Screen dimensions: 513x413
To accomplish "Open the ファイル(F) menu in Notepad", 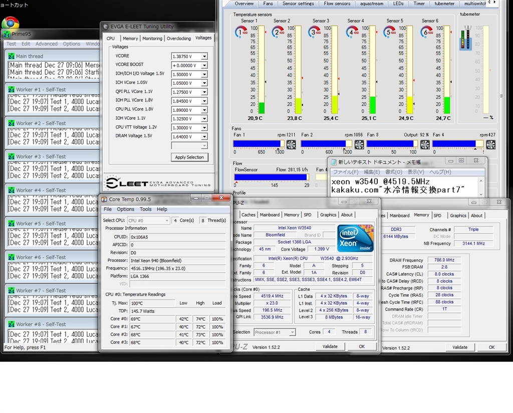I will pyautogui.click(x=346, y=172).
